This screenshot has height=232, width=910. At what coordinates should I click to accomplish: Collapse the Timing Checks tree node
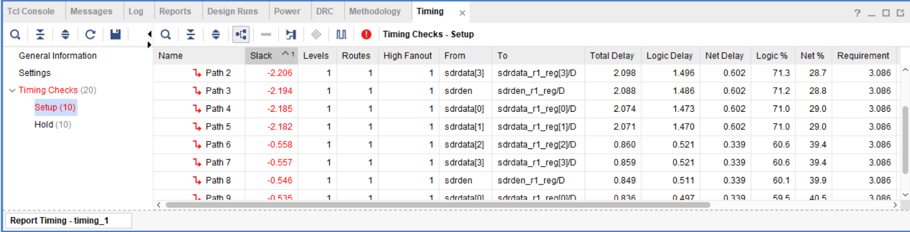[12, 91]
